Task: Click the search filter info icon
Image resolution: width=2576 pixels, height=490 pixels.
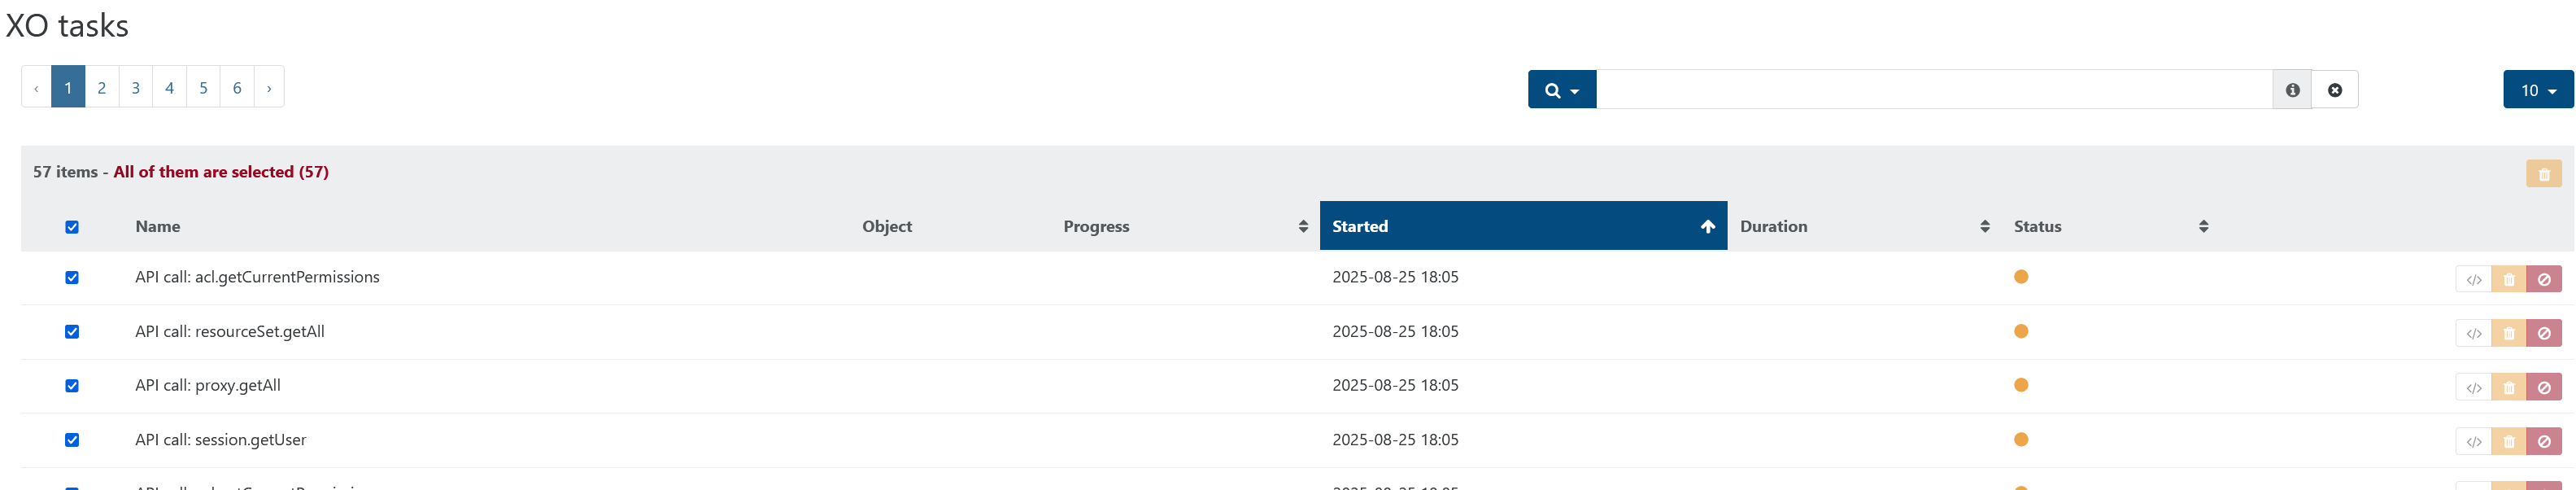Action: [x=2292, y=90]
